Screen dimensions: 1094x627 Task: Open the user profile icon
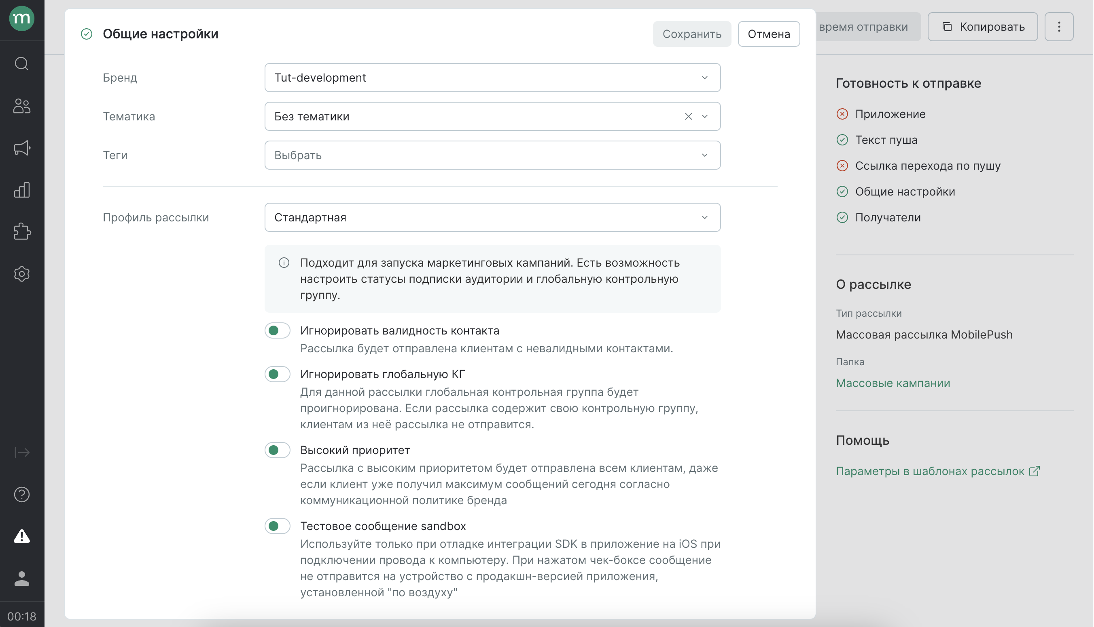21,579
